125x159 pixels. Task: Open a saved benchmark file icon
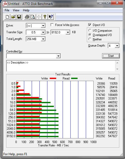[13, 17]
